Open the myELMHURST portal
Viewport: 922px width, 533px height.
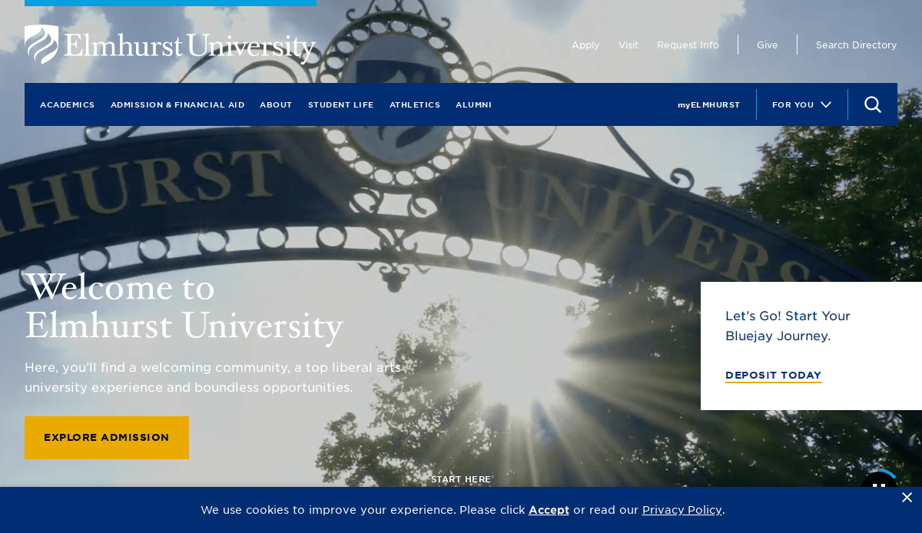point(708,104)
